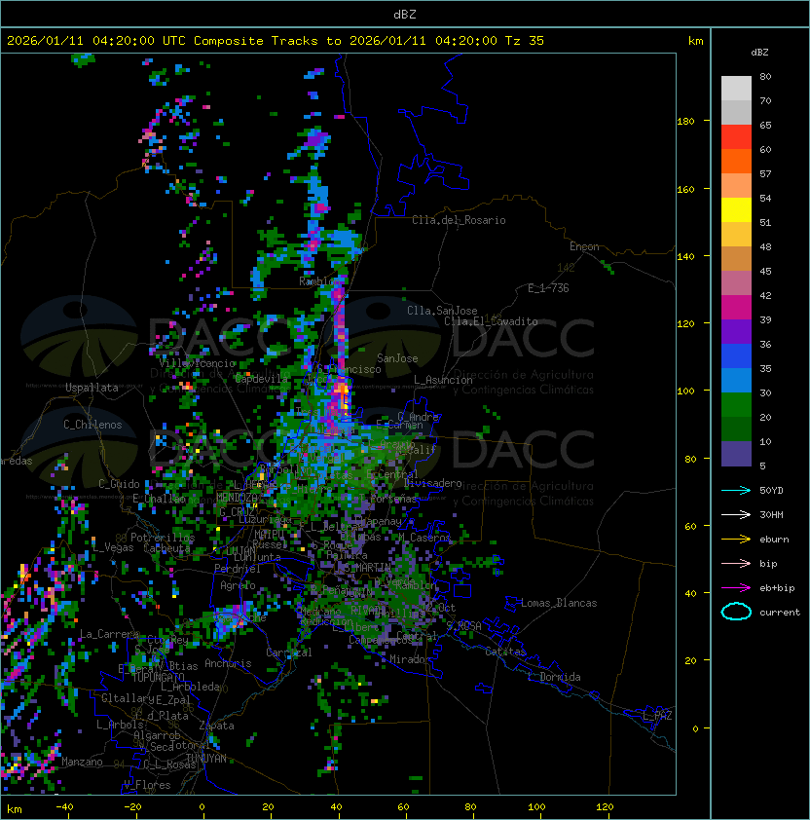Click the '120' tick on the horizontal km axis
The width and height of the screenshot is (810, 820).
point(605,807)
